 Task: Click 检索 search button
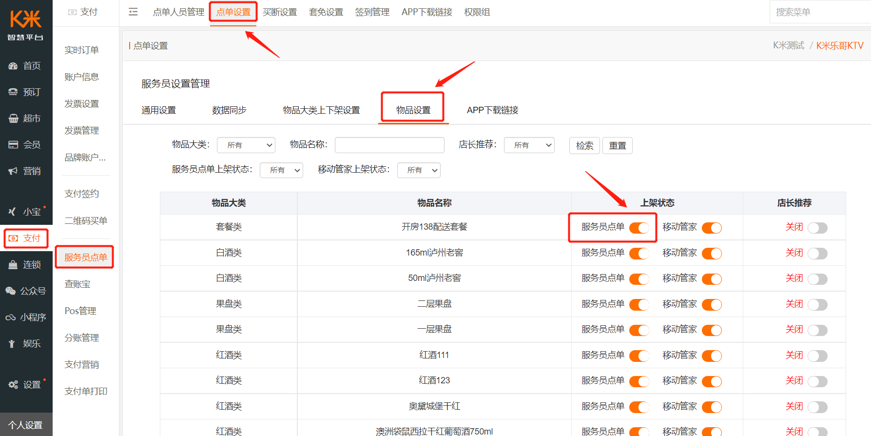pos(584,145)
